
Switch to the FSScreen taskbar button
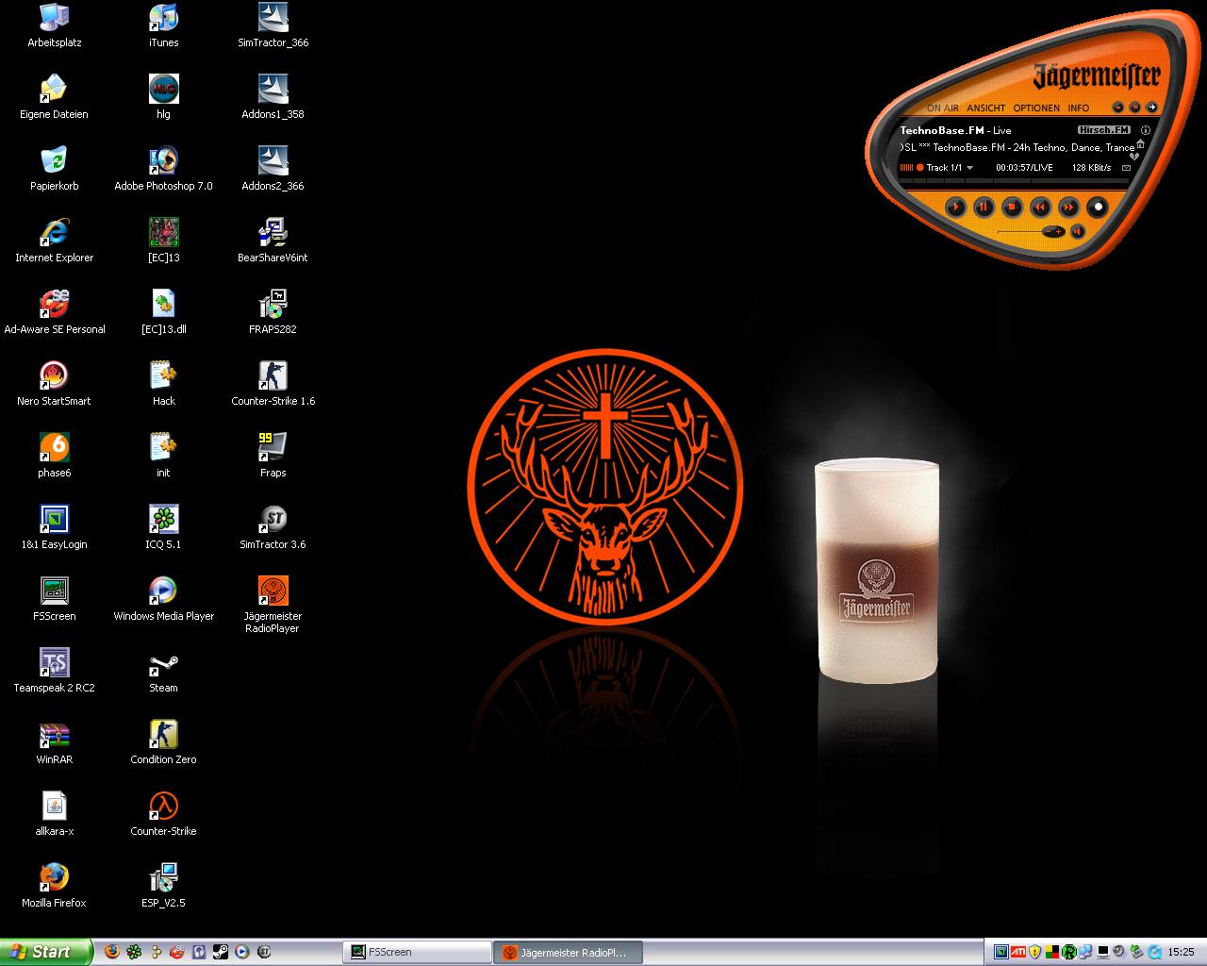point(416,952)
